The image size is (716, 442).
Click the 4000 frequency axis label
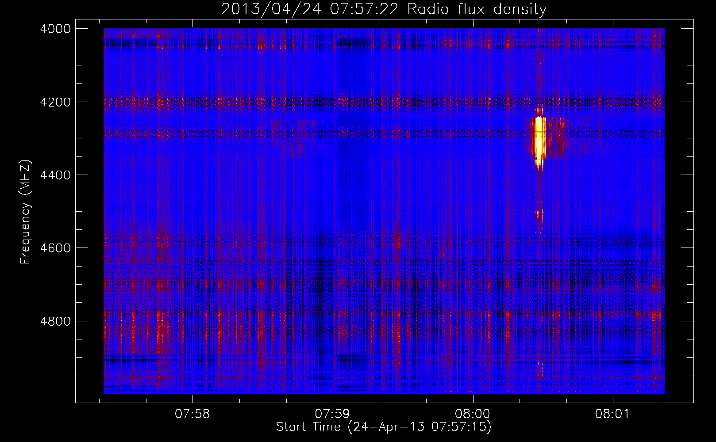click(55, 29)
